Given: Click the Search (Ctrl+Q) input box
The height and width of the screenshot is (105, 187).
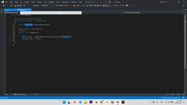Looking at the screenshot, I should click(96, 2).
